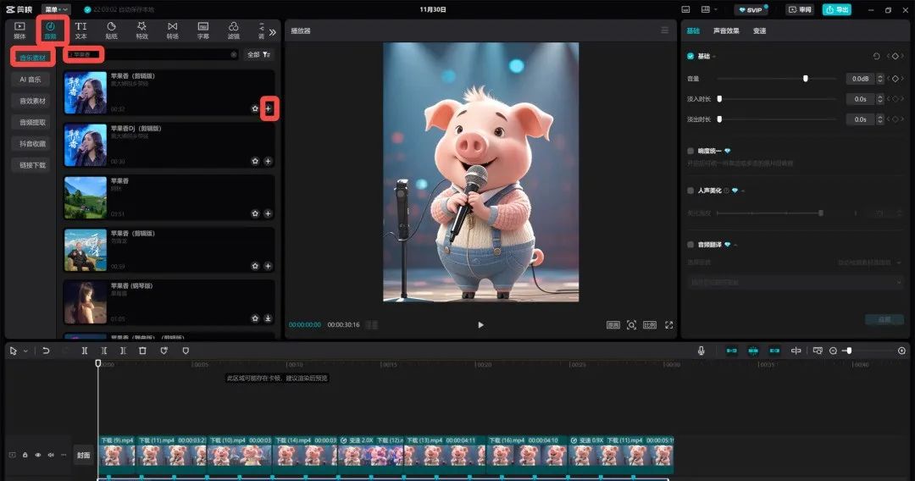
Task: Favorite the first 苹果香（剪辑版）track
Action: pos(255,108)
